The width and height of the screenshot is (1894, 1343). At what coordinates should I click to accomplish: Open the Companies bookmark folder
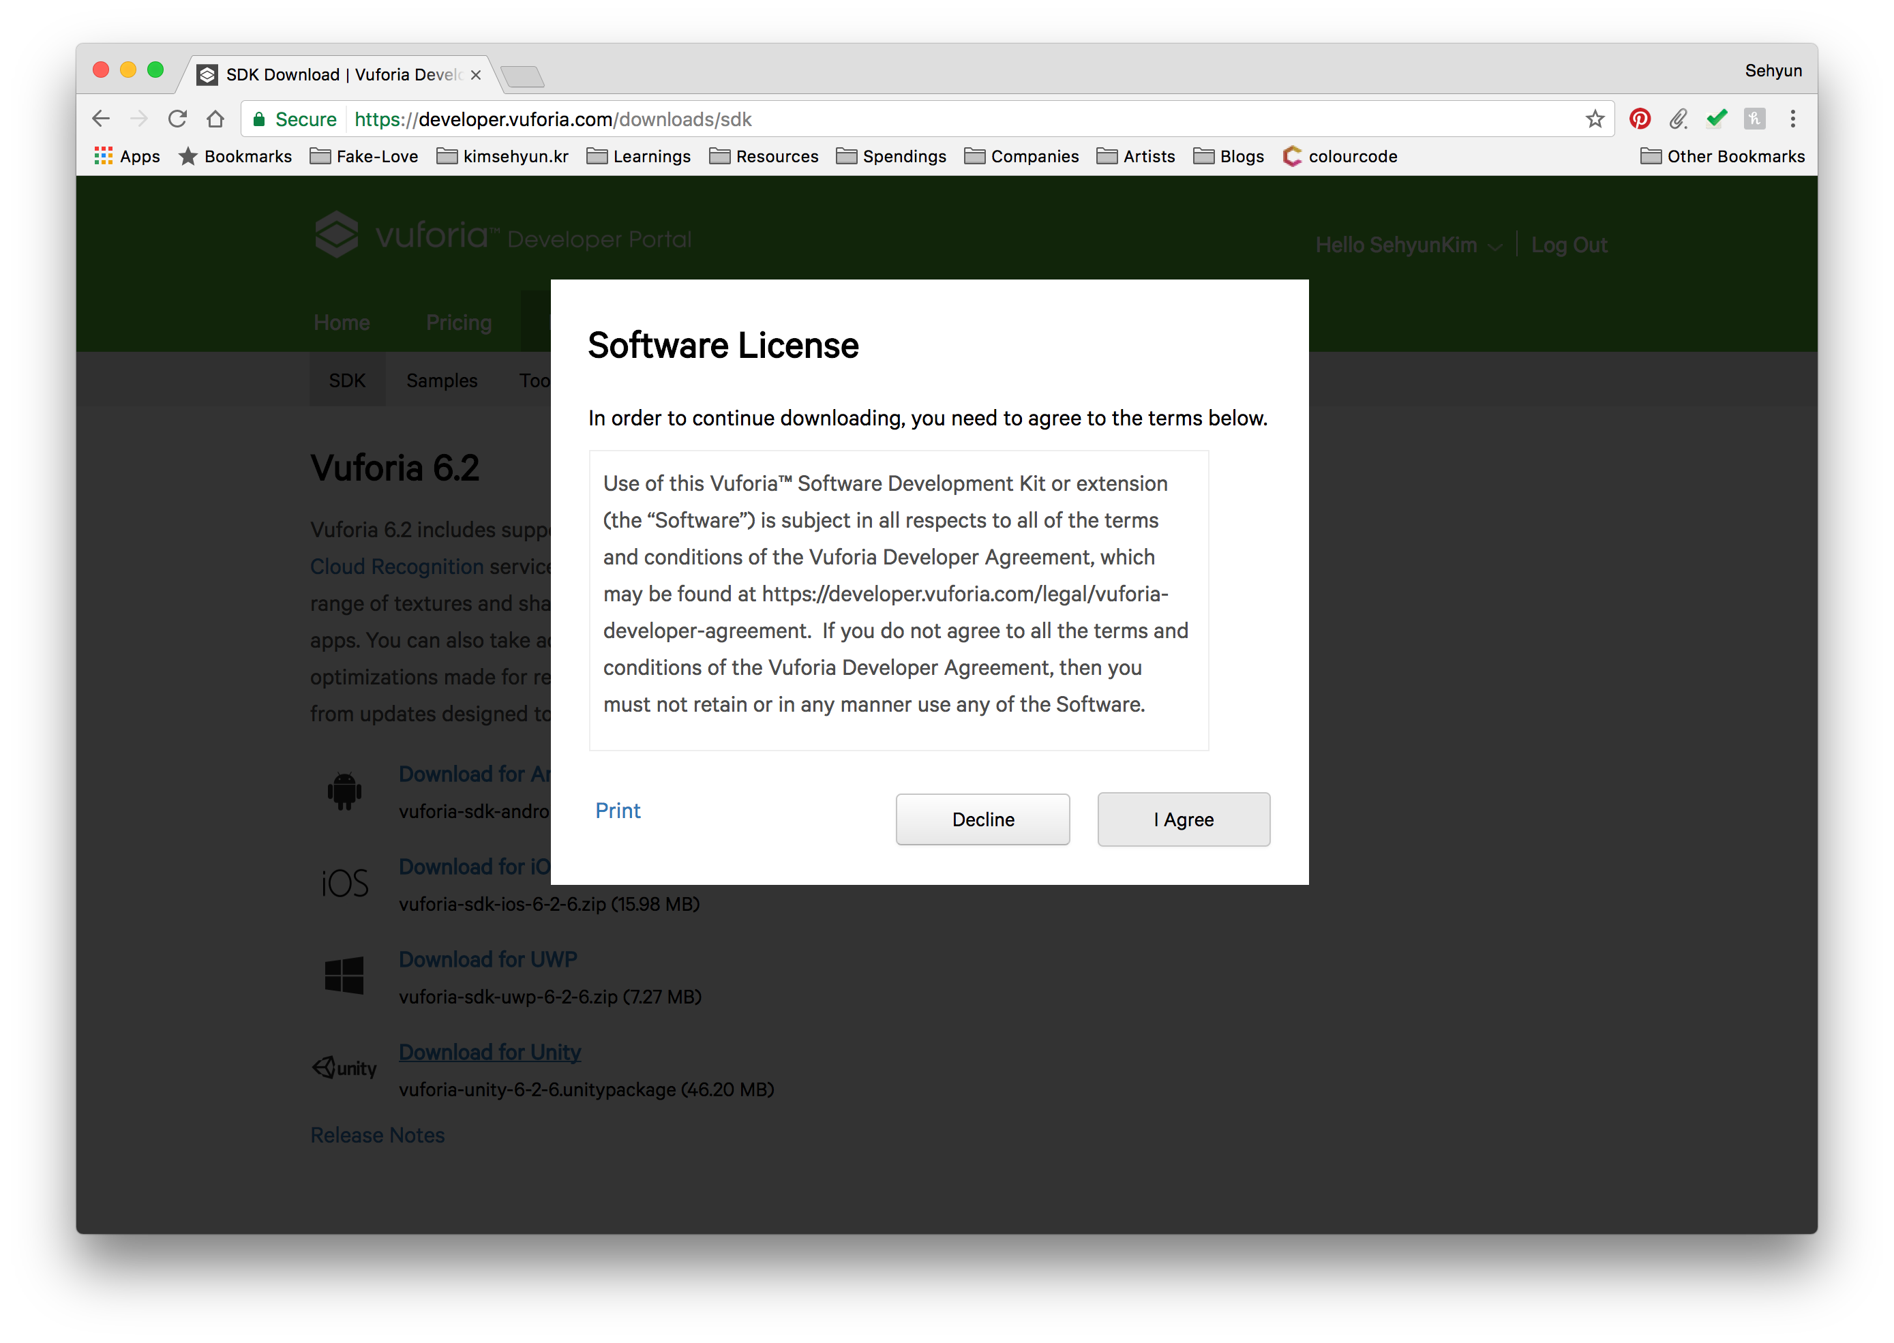tap(1021, 156)
